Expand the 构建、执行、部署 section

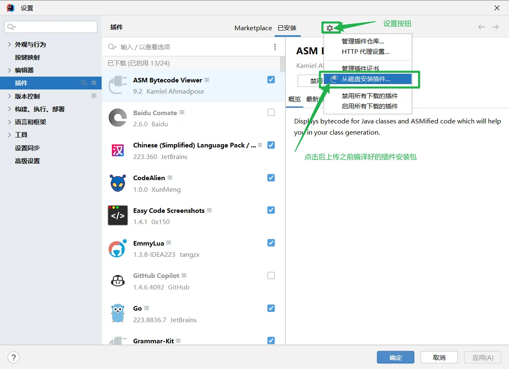10,109
